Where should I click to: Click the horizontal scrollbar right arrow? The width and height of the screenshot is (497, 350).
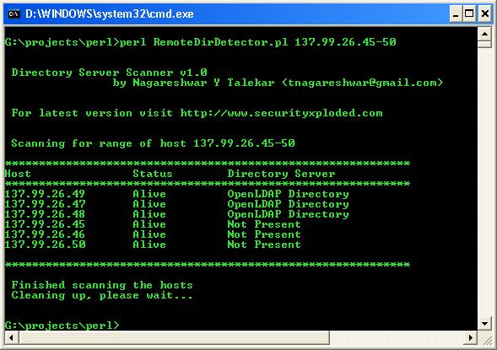tap(471, 337)
